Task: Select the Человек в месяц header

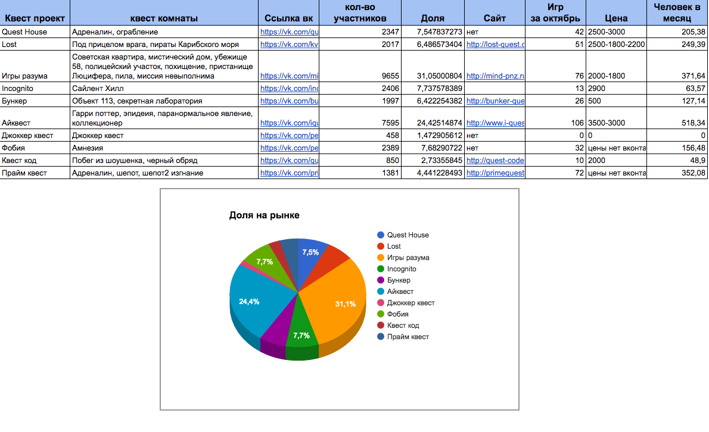Action: 677,12
